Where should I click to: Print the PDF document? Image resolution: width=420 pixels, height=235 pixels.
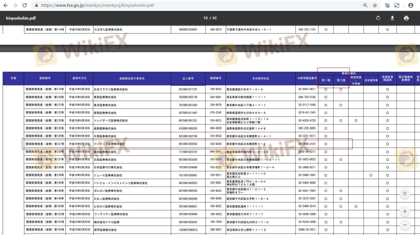[x=406, y=18]
